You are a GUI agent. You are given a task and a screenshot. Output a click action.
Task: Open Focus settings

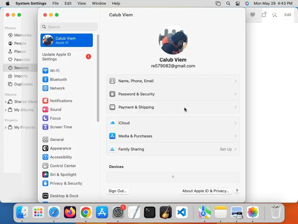tap(51, 118)
